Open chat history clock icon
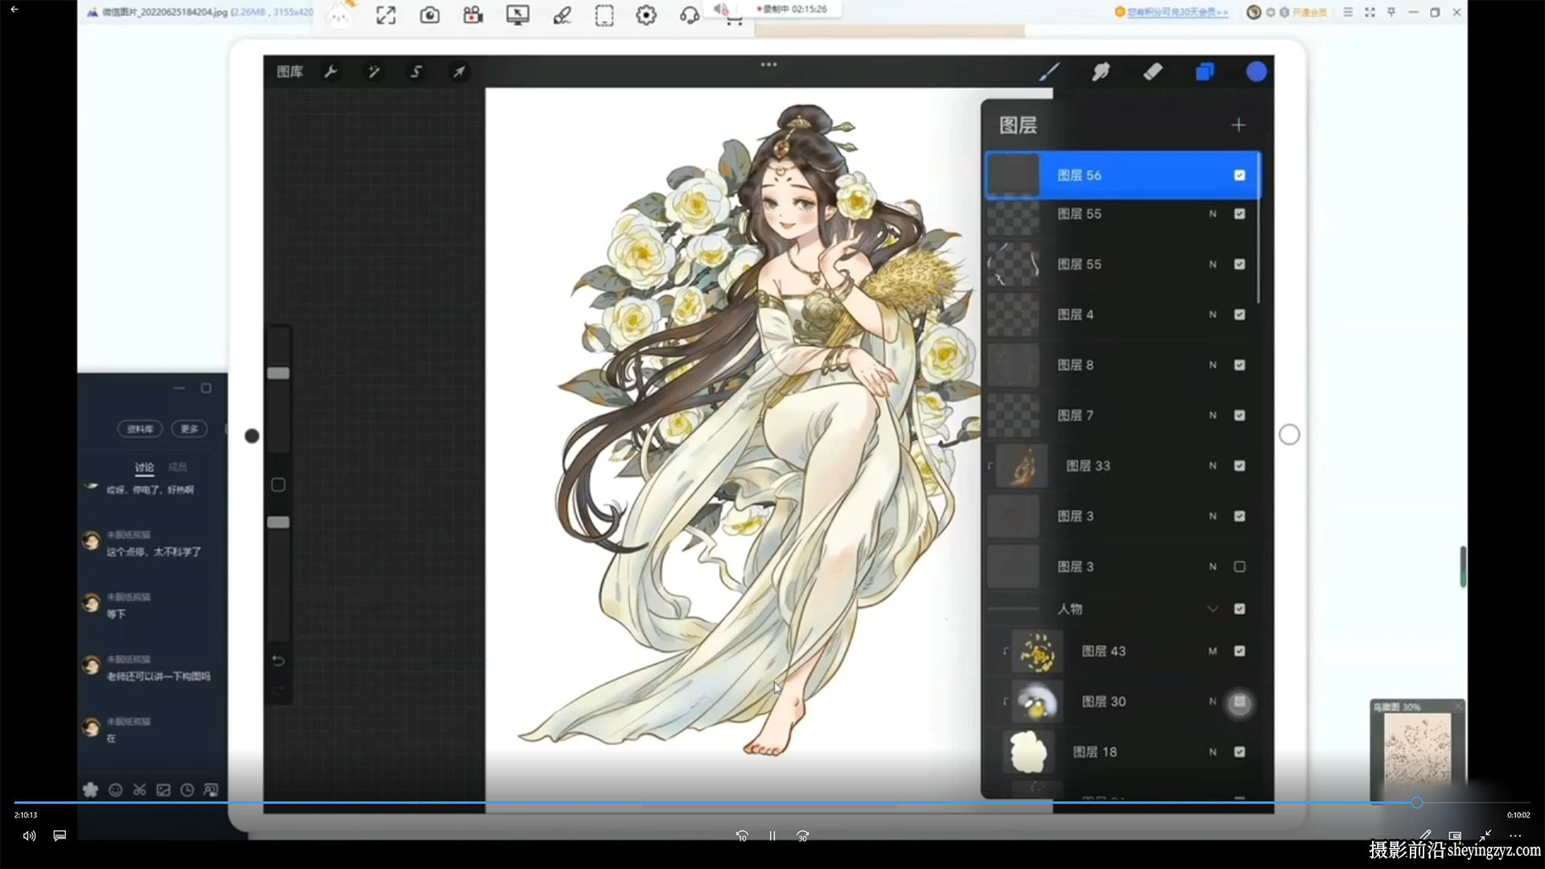1545x869 pixels. tap(187, 790)
